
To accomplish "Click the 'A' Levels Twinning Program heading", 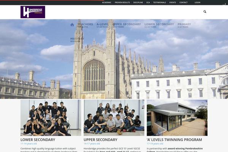I will (x=174, y=139).
